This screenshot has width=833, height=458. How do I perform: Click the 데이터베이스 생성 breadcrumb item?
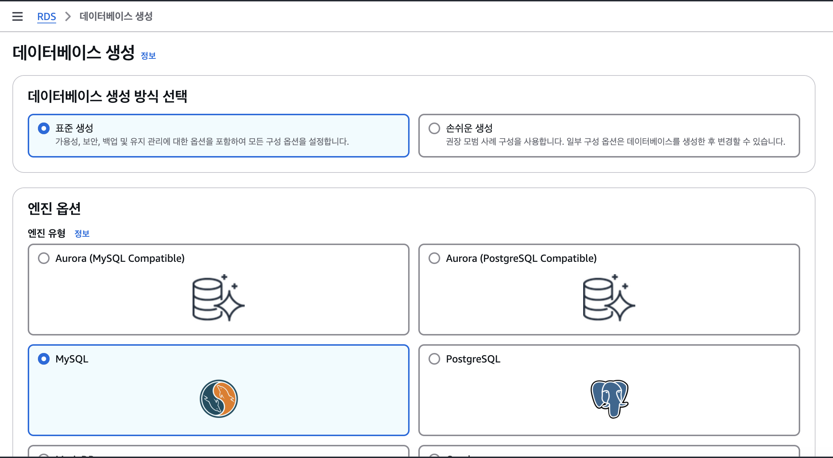coord(116,16)
